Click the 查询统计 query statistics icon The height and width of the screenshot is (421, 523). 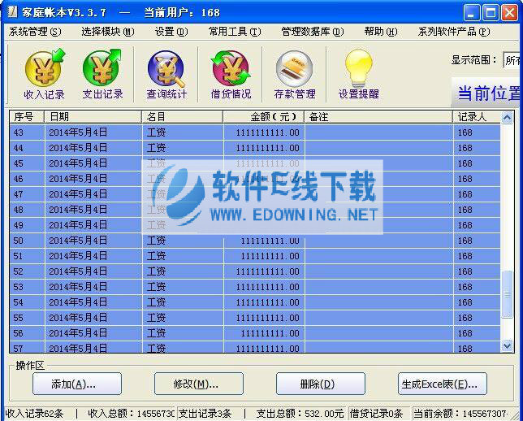tap(166, 74)
